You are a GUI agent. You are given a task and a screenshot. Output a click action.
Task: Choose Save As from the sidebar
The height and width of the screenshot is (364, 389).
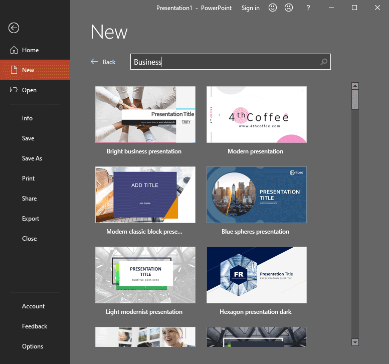tap(32, 158)
